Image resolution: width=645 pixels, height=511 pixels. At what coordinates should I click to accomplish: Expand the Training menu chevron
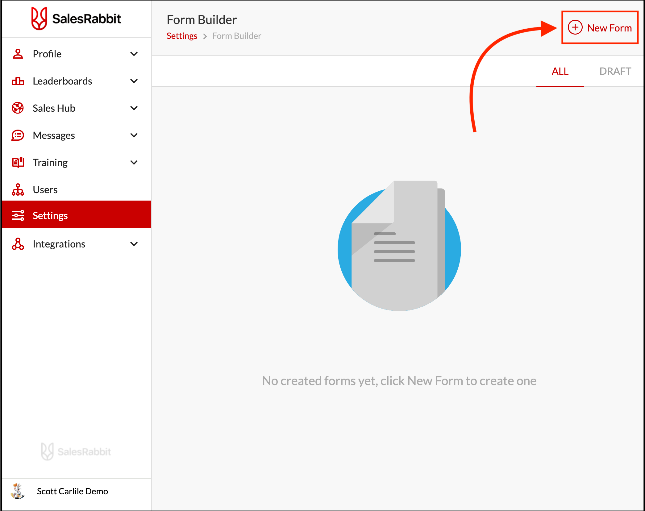point(134,162)
